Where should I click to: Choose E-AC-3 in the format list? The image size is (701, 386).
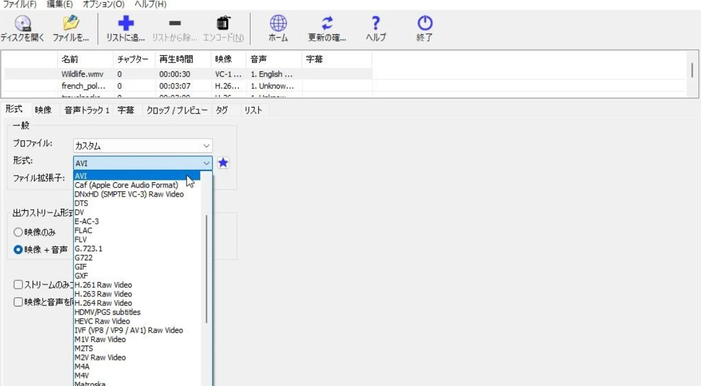[x=137, y=221]
